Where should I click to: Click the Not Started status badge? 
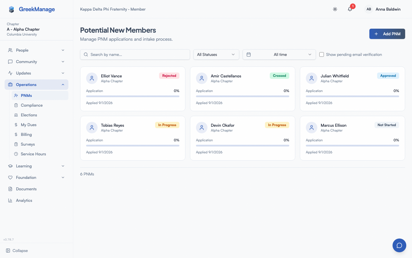tap(387, 125)
